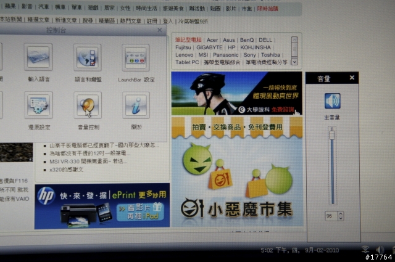Click the taskbar wireless network icon
Viewport: 395px width, 262px height.
tap(365, 250)
